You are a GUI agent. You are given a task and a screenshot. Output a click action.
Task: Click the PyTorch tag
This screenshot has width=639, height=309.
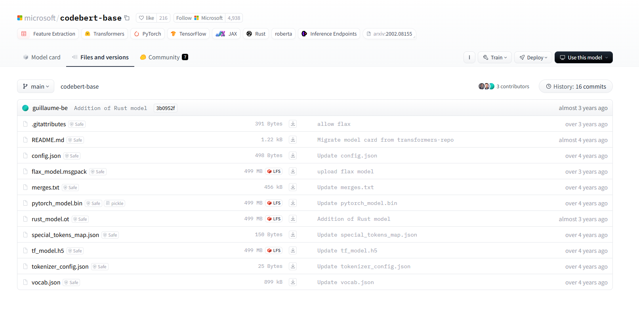(147, 34)
